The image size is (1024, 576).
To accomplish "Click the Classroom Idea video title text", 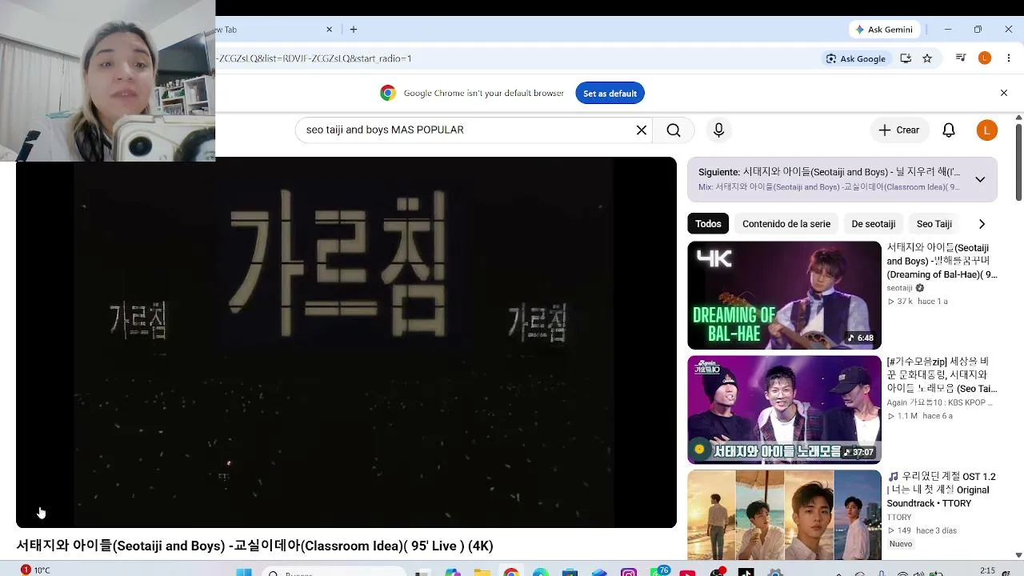I will [254, 546].
